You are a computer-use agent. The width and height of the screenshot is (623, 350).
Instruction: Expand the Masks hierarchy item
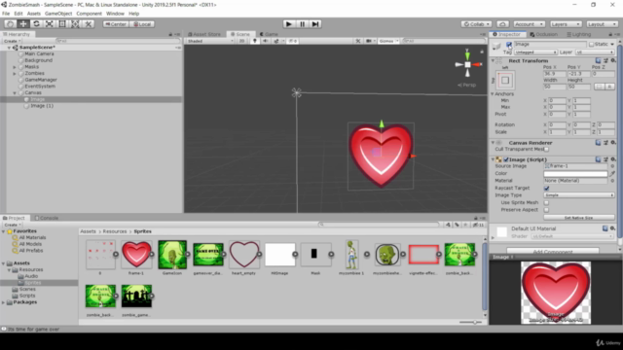(x=15, y=67)
